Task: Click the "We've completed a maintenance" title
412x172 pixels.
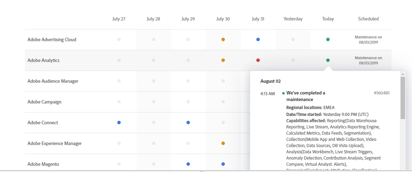Action: [305, 96]
